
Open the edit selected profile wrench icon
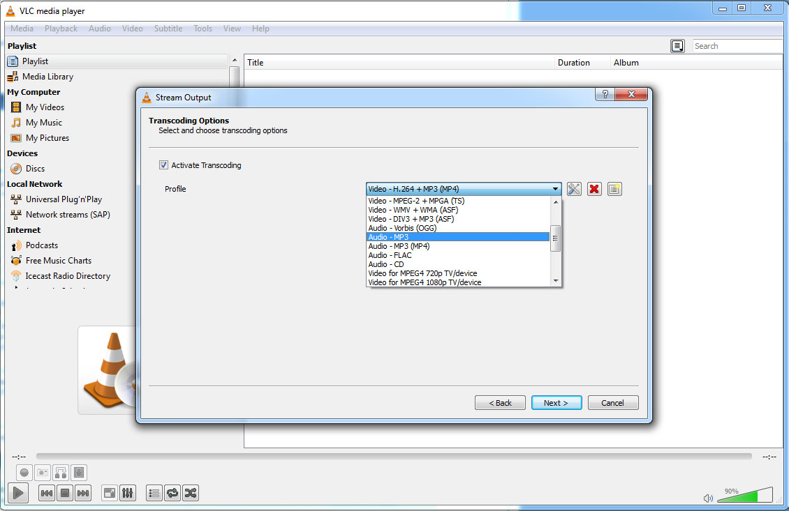[574, 189]
